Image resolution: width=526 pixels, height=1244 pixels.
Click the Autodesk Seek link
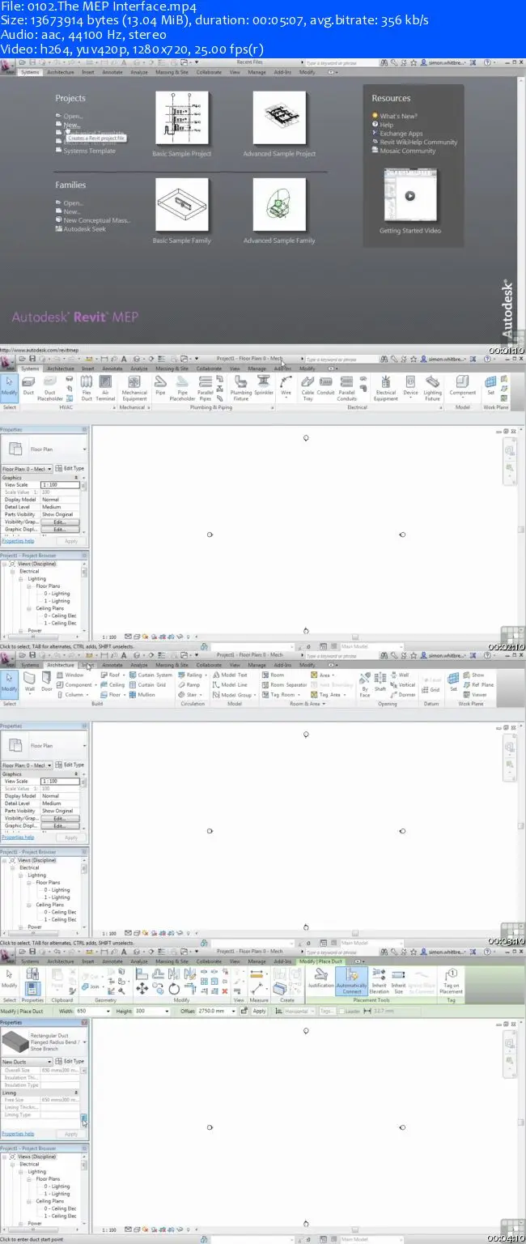pyautogui.click(x=85, y=229)
